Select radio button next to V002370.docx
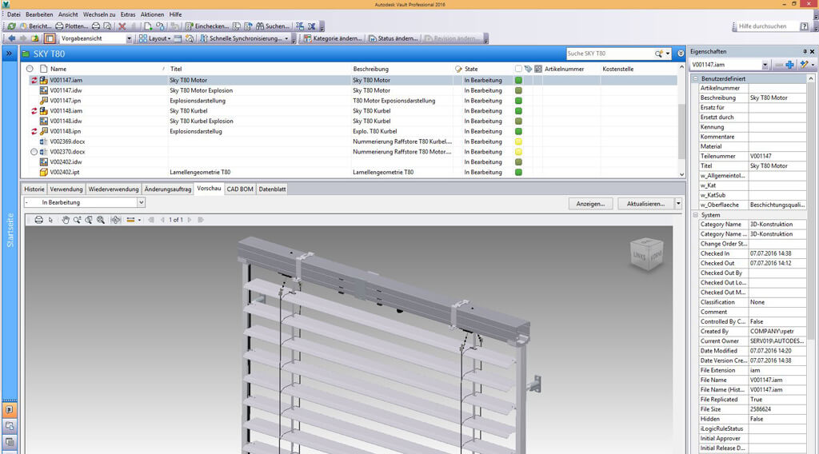Viewport: 819px width, 454px height. (x=34, y=152)
